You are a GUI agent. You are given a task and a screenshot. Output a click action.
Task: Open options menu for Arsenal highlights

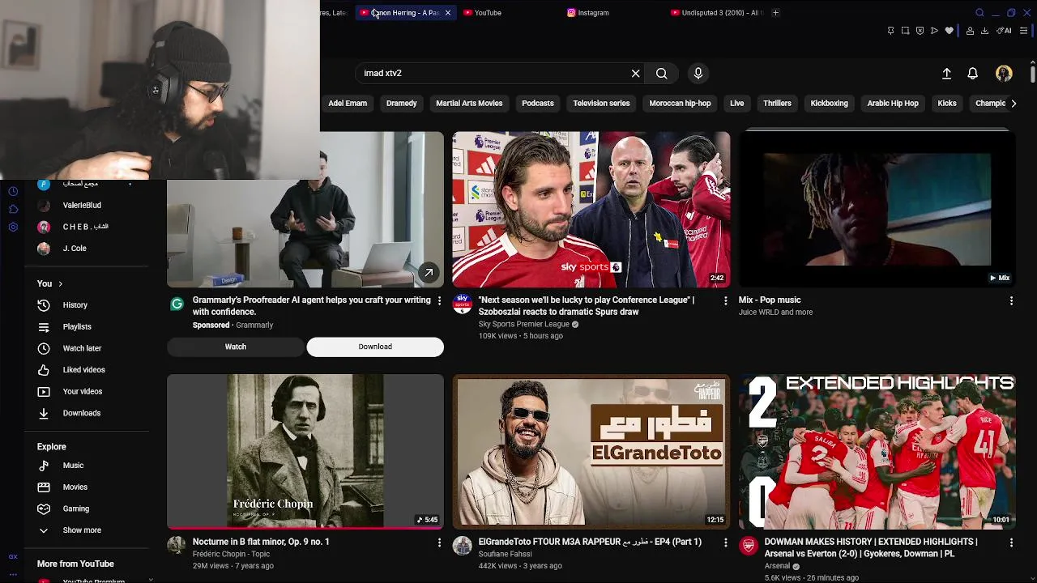[x=1011, y=543]
